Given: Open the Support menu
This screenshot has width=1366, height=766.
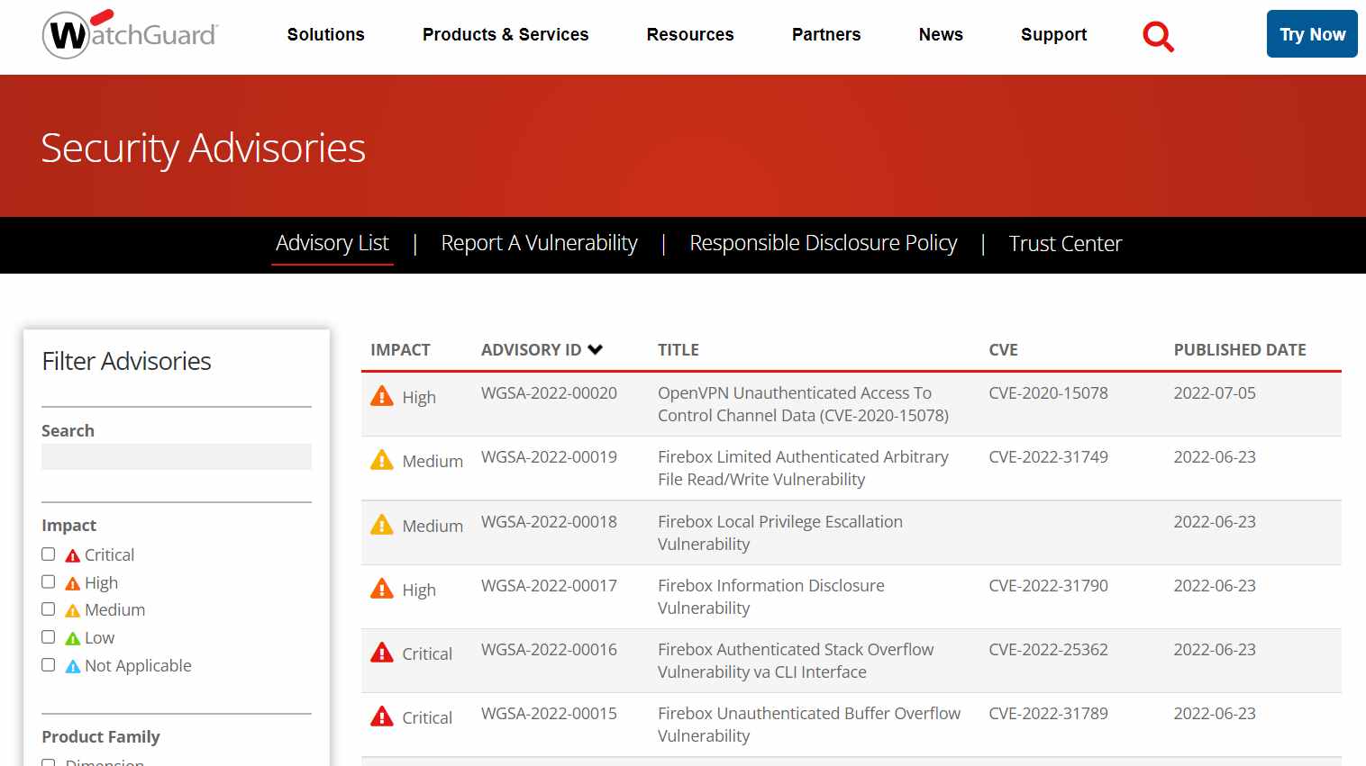Looking at the screenshot, I should [1053, 35].
